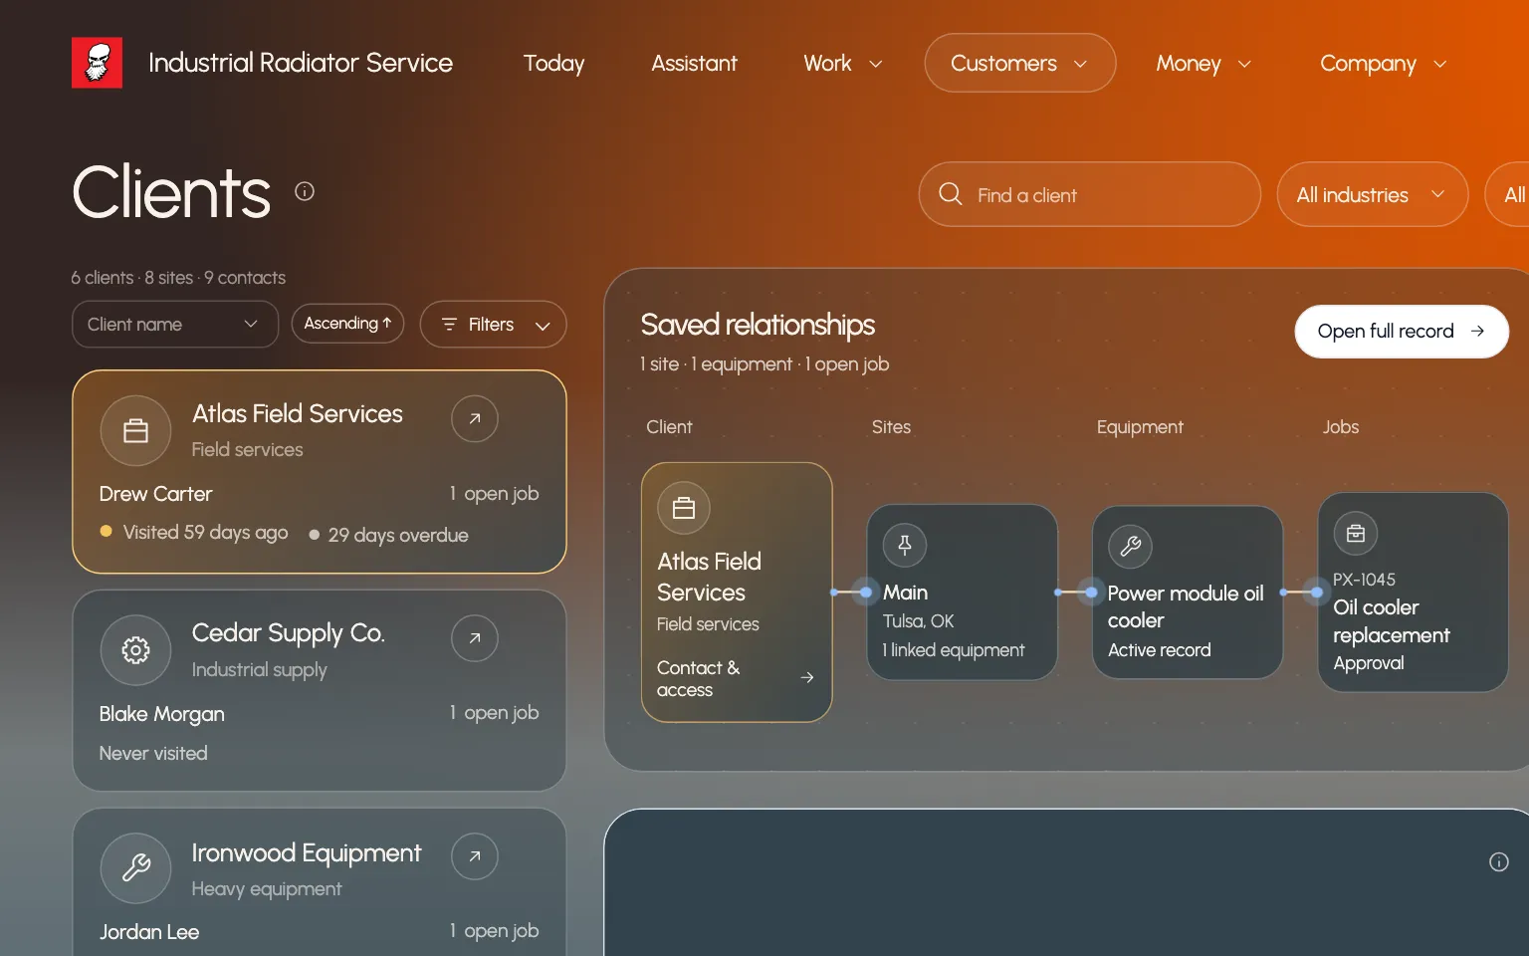Open Contact & access for Atlas Field Services
1529x956 pixels.
(736, 678)
